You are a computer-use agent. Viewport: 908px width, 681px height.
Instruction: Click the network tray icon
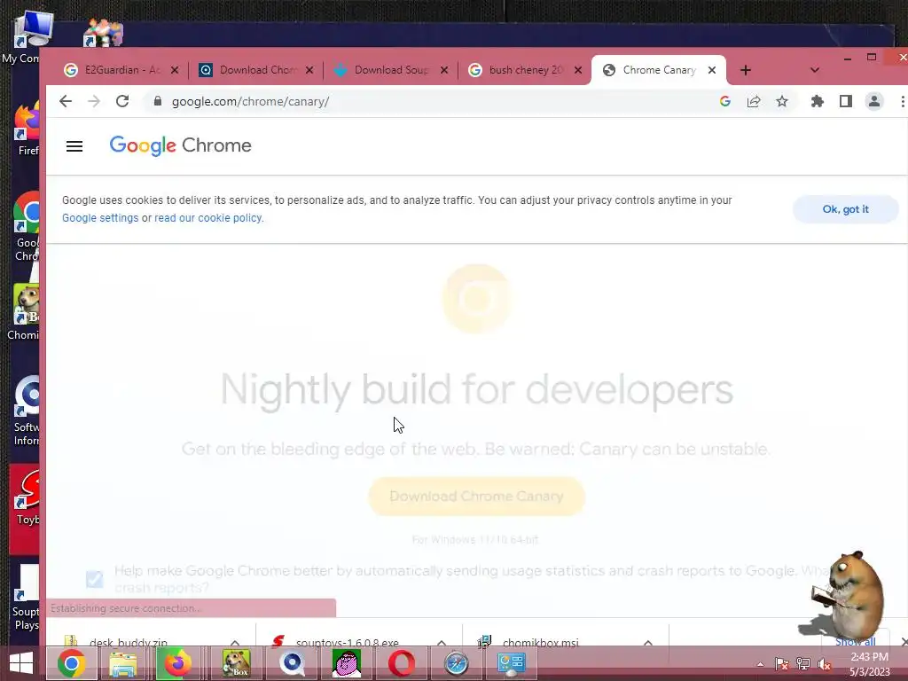point(803,664)
